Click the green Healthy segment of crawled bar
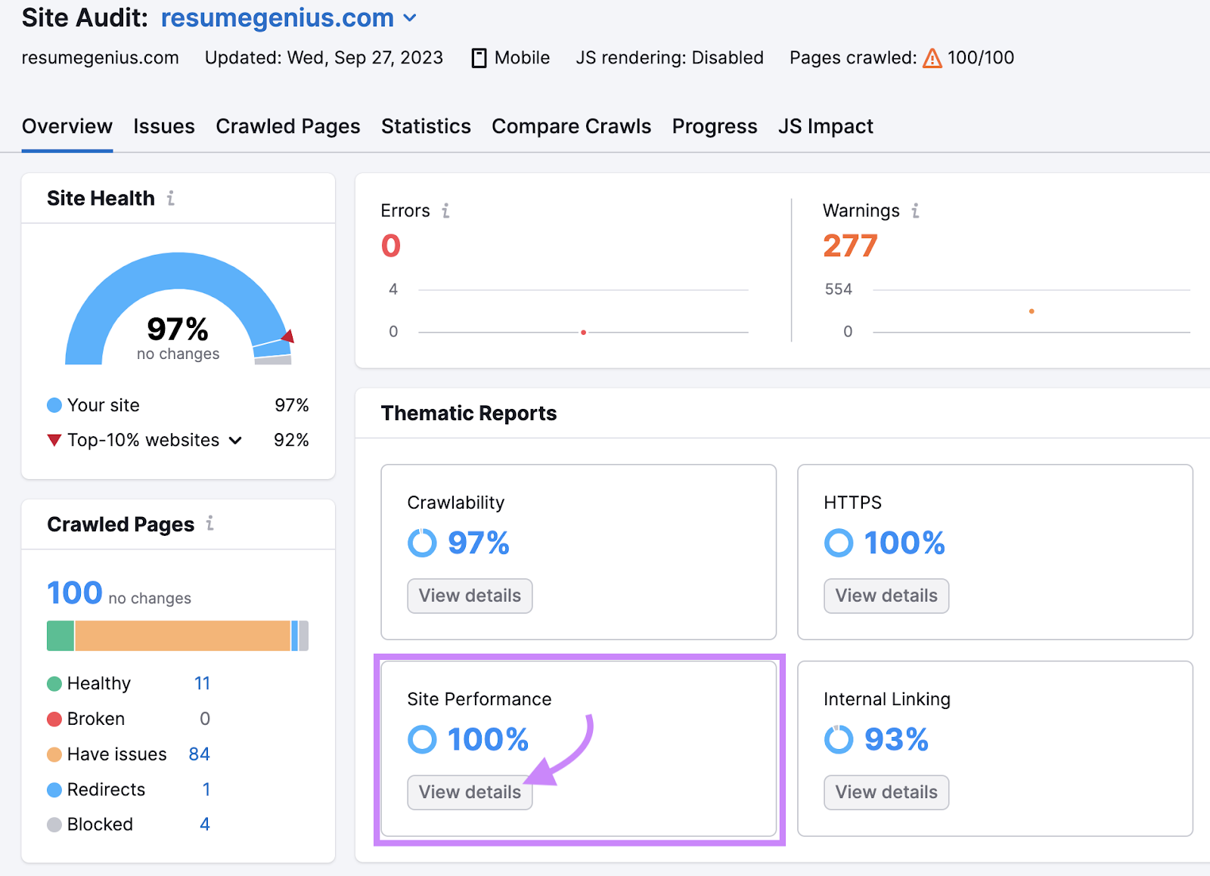1210x876 pixels. pos(60,636)
